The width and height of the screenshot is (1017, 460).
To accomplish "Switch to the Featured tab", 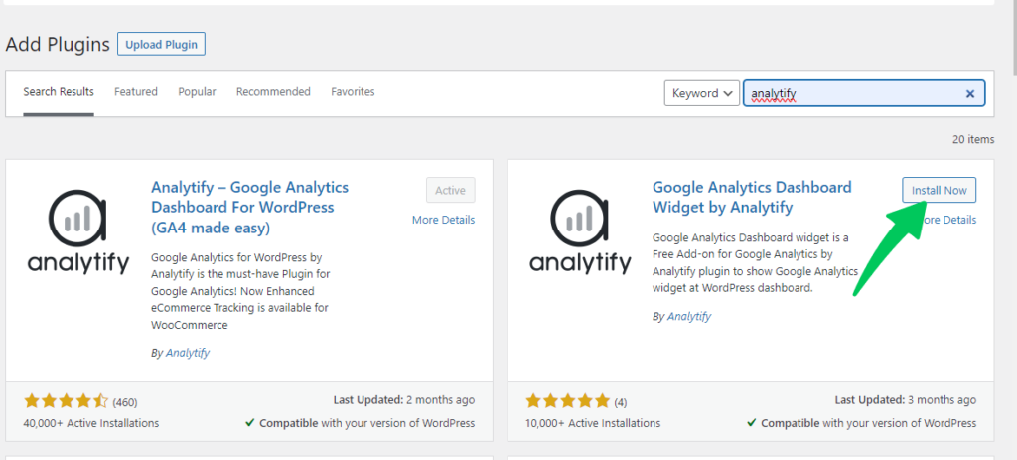I will (135, 92).
